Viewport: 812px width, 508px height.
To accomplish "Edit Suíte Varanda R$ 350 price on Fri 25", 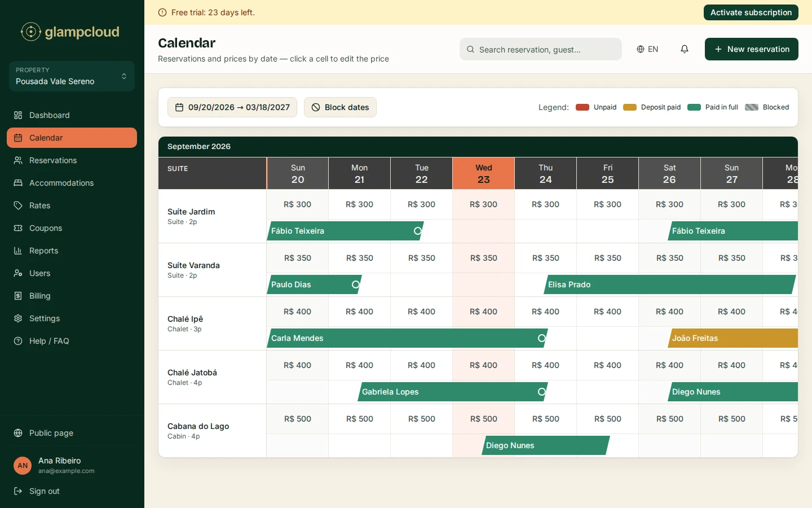I will (x=608, y=258).
